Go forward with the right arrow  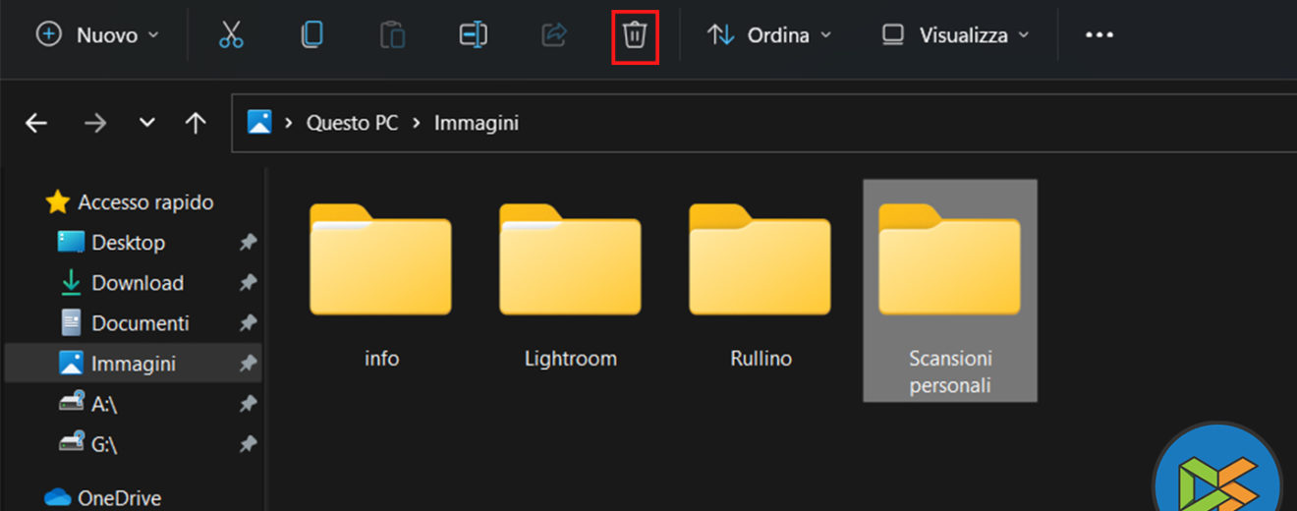95,123
